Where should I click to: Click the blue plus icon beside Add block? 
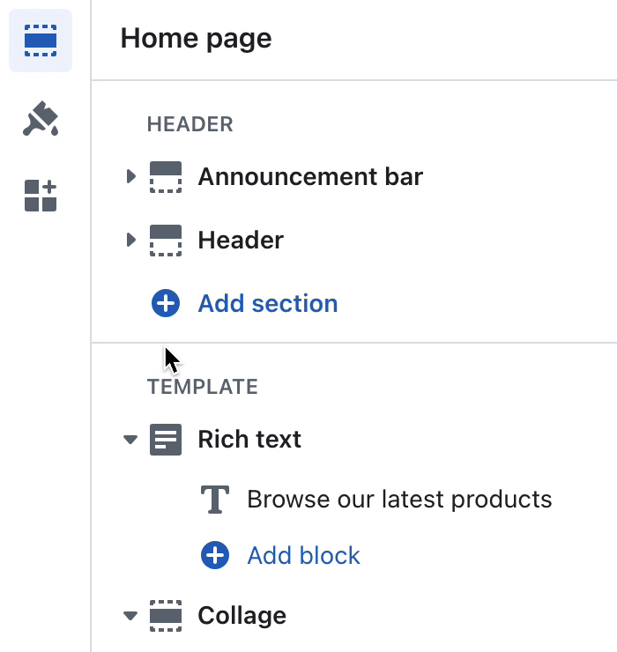215,555
